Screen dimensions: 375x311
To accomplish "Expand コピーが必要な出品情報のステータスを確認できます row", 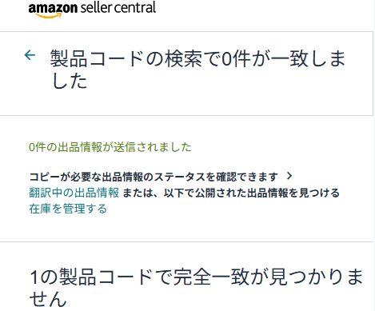I will coord(161,177).
